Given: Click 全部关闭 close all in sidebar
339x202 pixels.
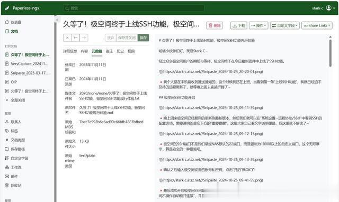Looking at the screenshot, I should [15, 100].
